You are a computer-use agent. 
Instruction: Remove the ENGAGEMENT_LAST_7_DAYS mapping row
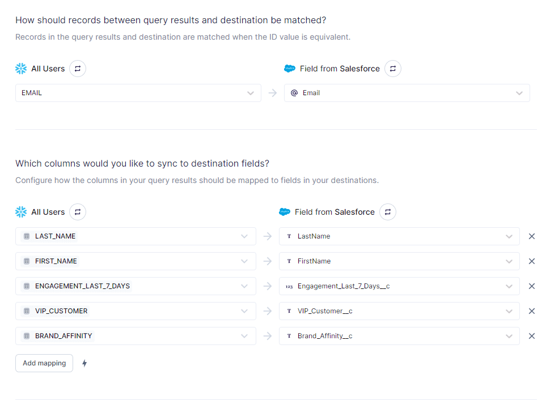(532, 286)
